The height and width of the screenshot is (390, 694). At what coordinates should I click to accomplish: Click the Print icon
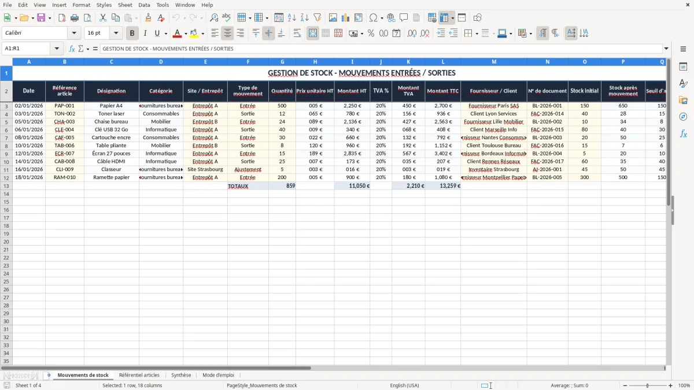point(75,18)
